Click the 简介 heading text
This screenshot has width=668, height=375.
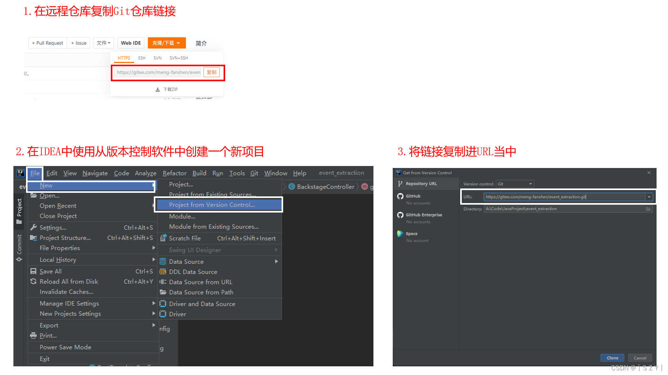pos(201,43)
